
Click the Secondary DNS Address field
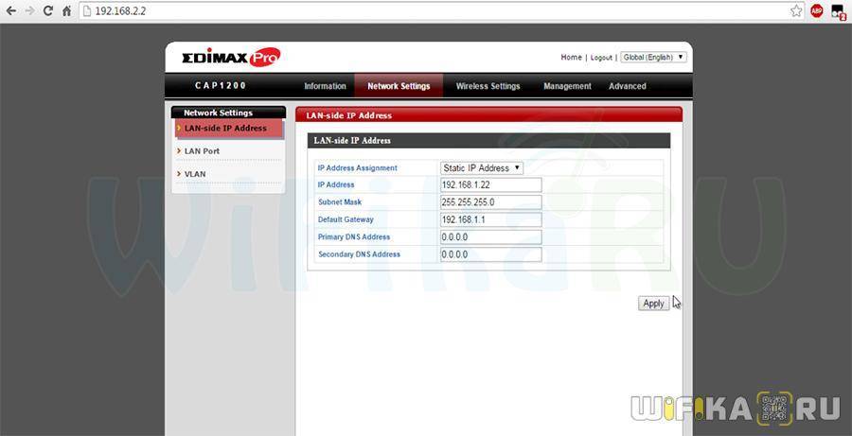pyautogui.click(x=491, y=254)
